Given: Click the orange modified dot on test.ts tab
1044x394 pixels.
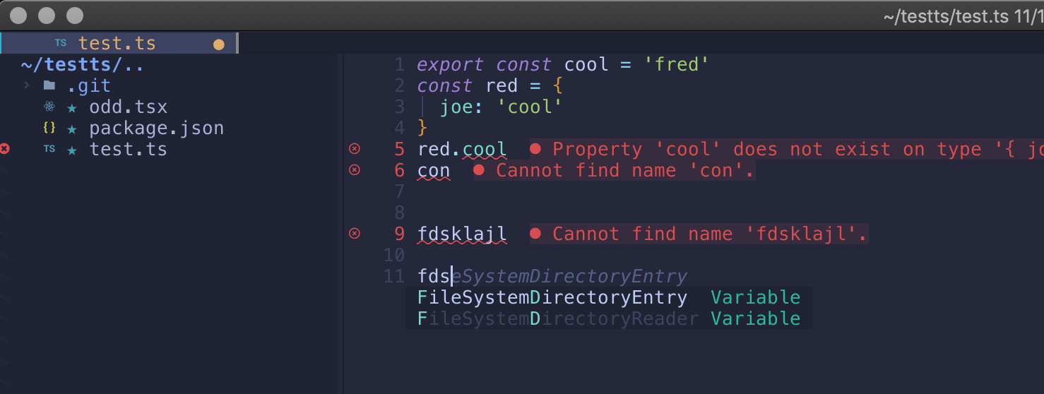Looking at the screenshot, I should (x=218, y=44).
